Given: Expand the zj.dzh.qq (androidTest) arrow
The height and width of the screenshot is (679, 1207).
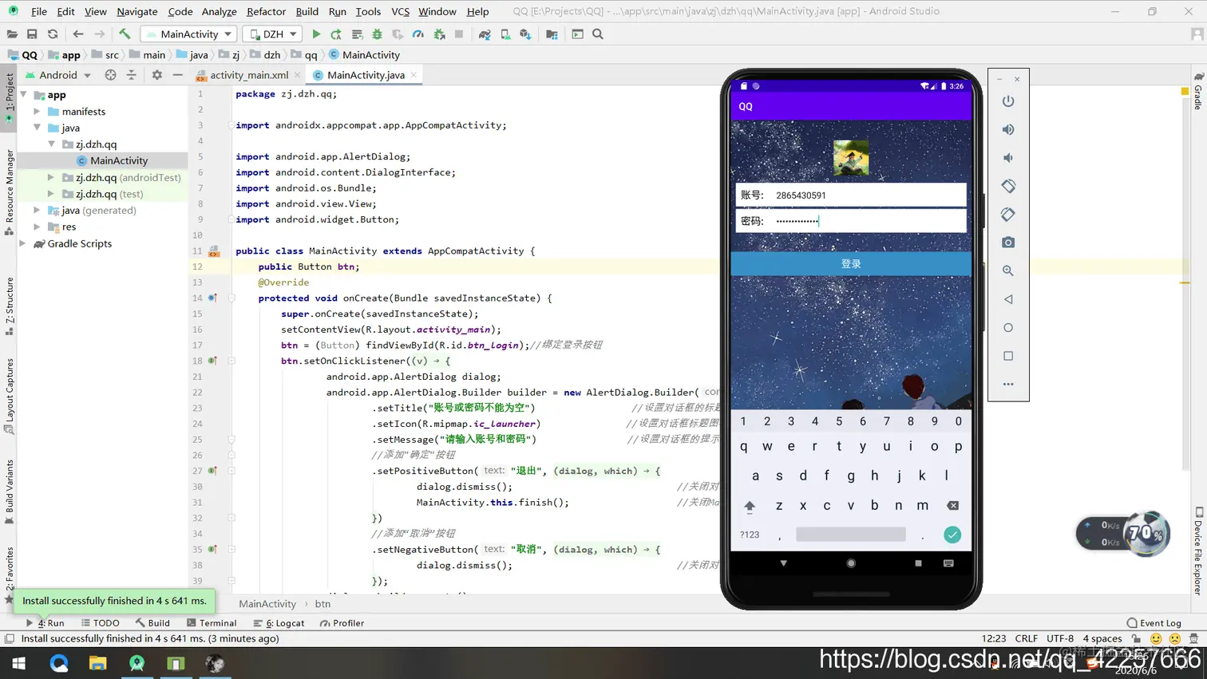Looking at the screenshot, I should pos(51,177).
